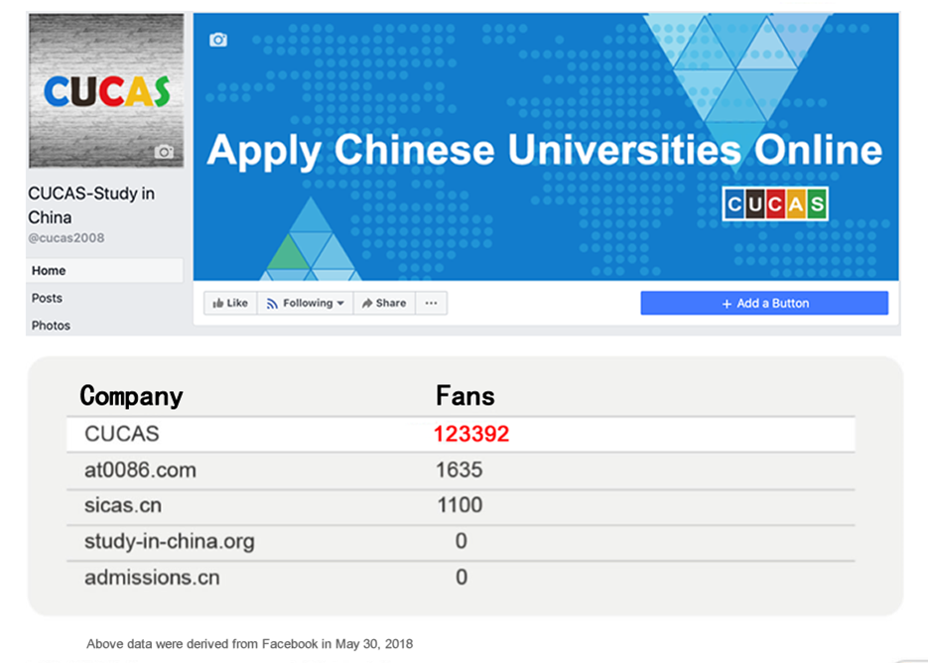Select the study-in-china.org table cell
This screenshot has height=664, width=929.
[170, 541]
